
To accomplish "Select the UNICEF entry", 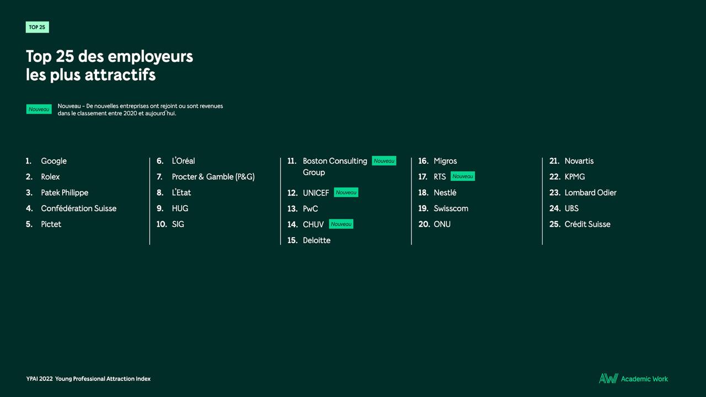I will [316, 192].
